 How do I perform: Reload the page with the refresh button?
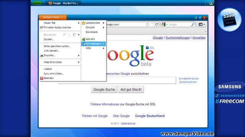coord(157,24)
